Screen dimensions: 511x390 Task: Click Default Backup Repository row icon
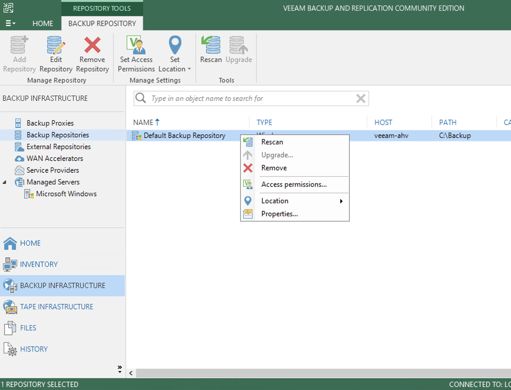click(x=137, y=135)
